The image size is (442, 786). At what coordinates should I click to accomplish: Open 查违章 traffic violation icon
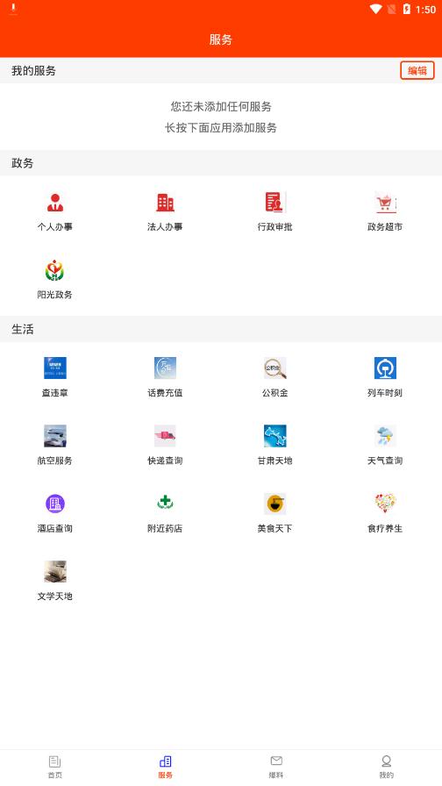[x=55, y=368]
